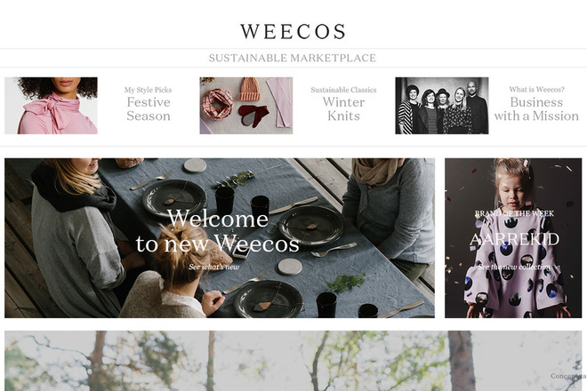Open the dinner table hero banner image

(x=220, y=238)
